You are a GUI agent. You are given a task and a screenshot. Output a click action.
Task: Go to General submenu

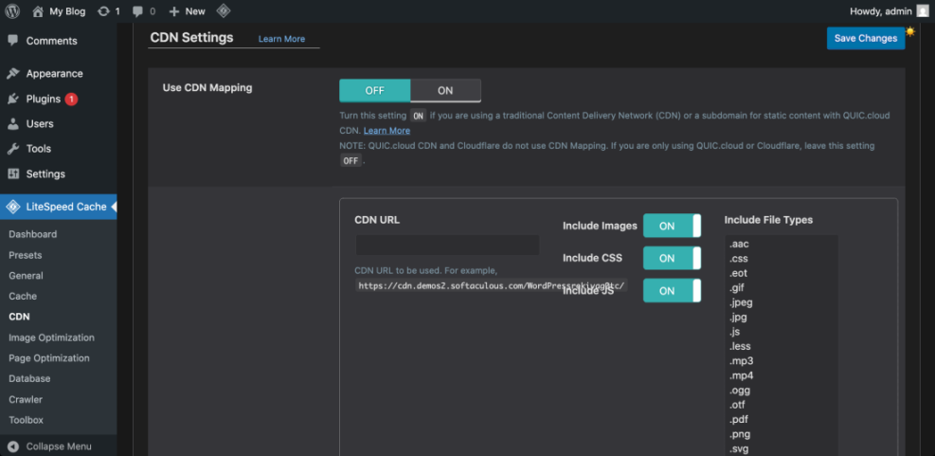coord(26,276)
